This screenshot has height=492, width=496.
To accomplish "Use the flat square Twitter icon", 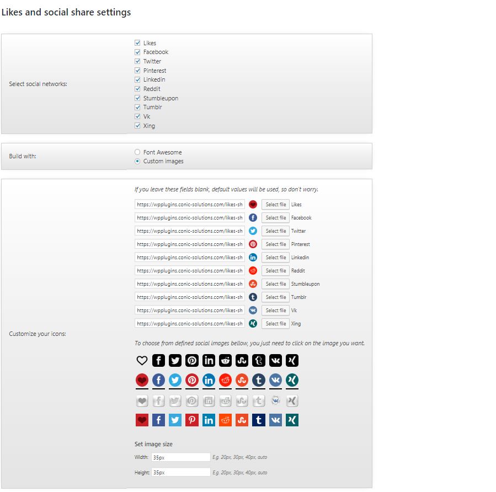I will click(175, 420).
